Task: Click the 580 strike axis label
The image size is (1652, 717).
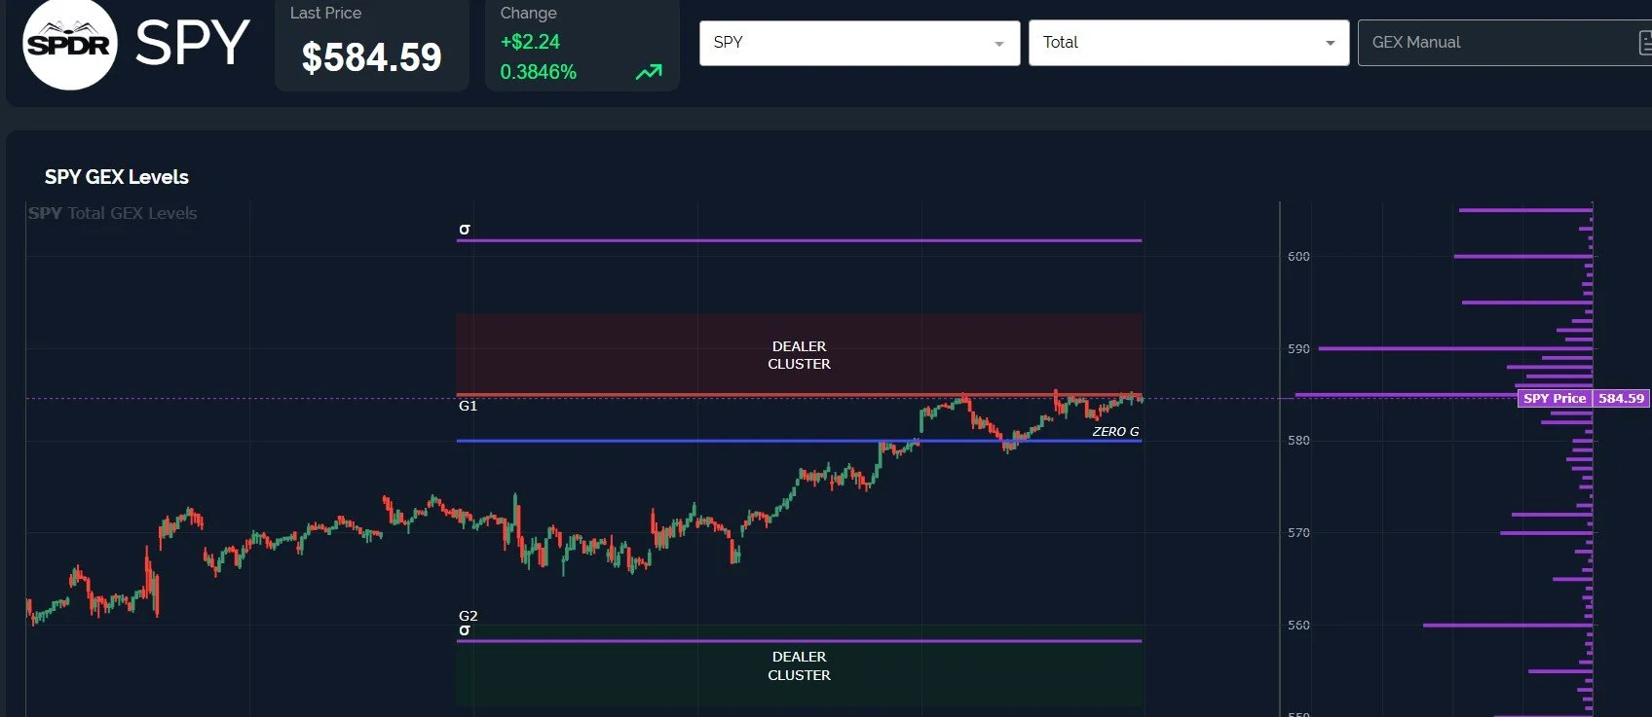Action: pos(1298,441)
